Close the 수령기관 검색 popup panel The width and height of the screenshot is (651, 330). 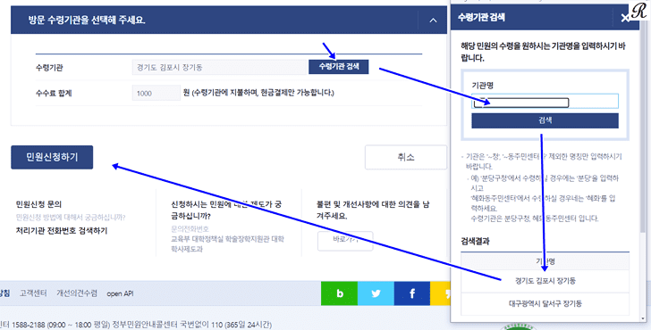coord(625,18)
